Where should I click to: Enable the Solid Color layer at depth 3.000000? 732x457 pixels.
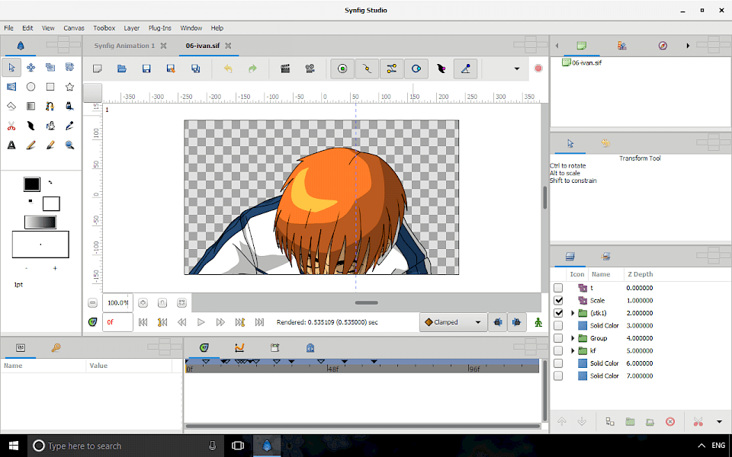(x=558, y=326)
